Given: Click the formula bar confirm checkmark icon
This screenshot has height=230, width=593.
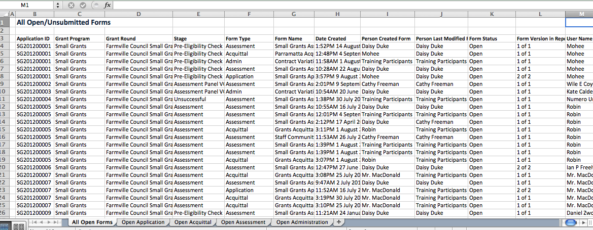Looking at the screenshot, I should click(83, 5).
